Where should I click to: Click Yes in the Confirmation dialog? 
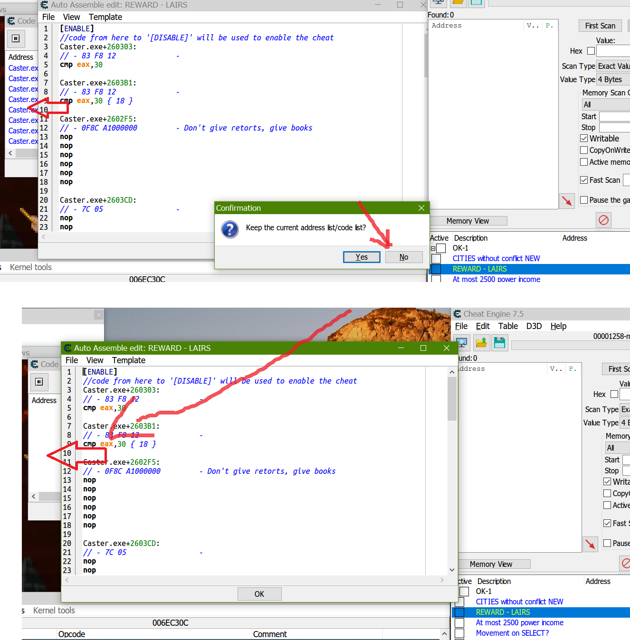pos(362,257)
